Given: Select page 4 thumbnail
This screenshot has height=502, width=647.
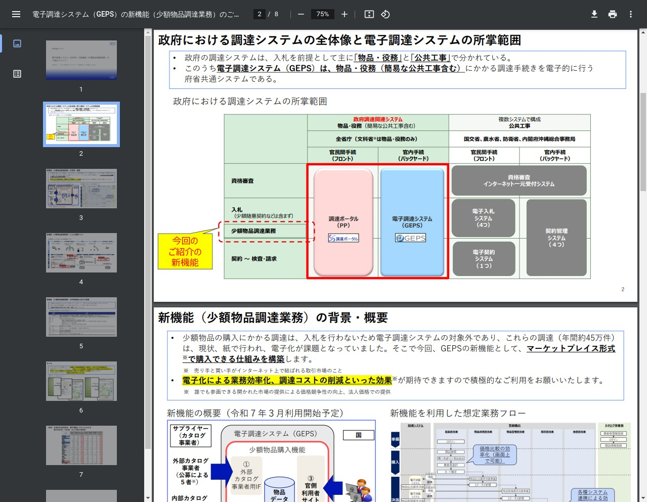Looking at the screenshot, I should (81, 253).
